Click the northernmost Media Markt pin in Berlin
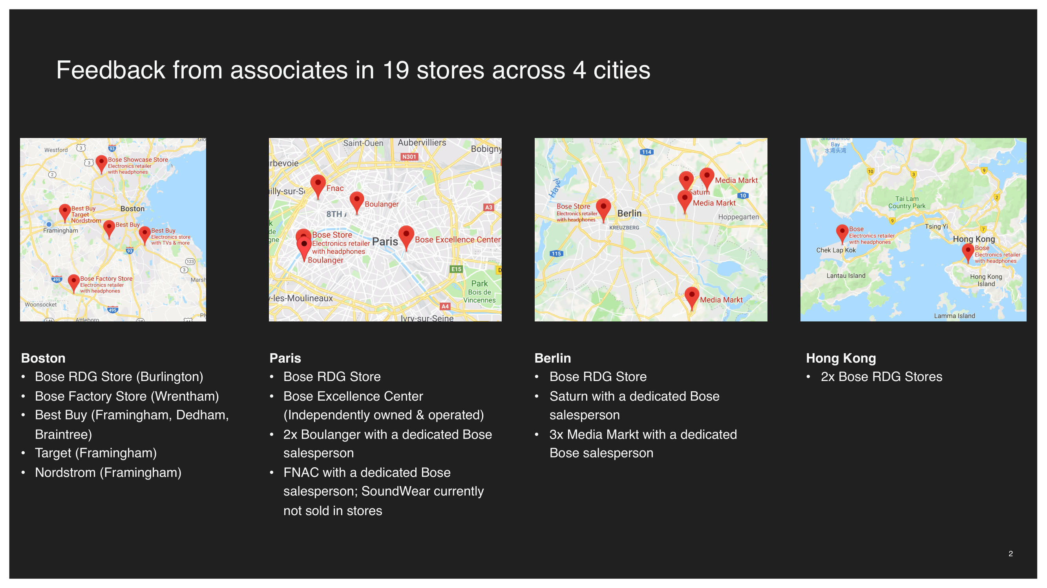The height and width of the screenshot is (588, 1047). coord(707,180)
